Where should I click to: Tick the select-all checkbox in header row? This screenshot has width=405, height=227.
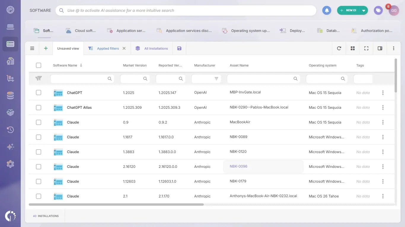(39, 65)
